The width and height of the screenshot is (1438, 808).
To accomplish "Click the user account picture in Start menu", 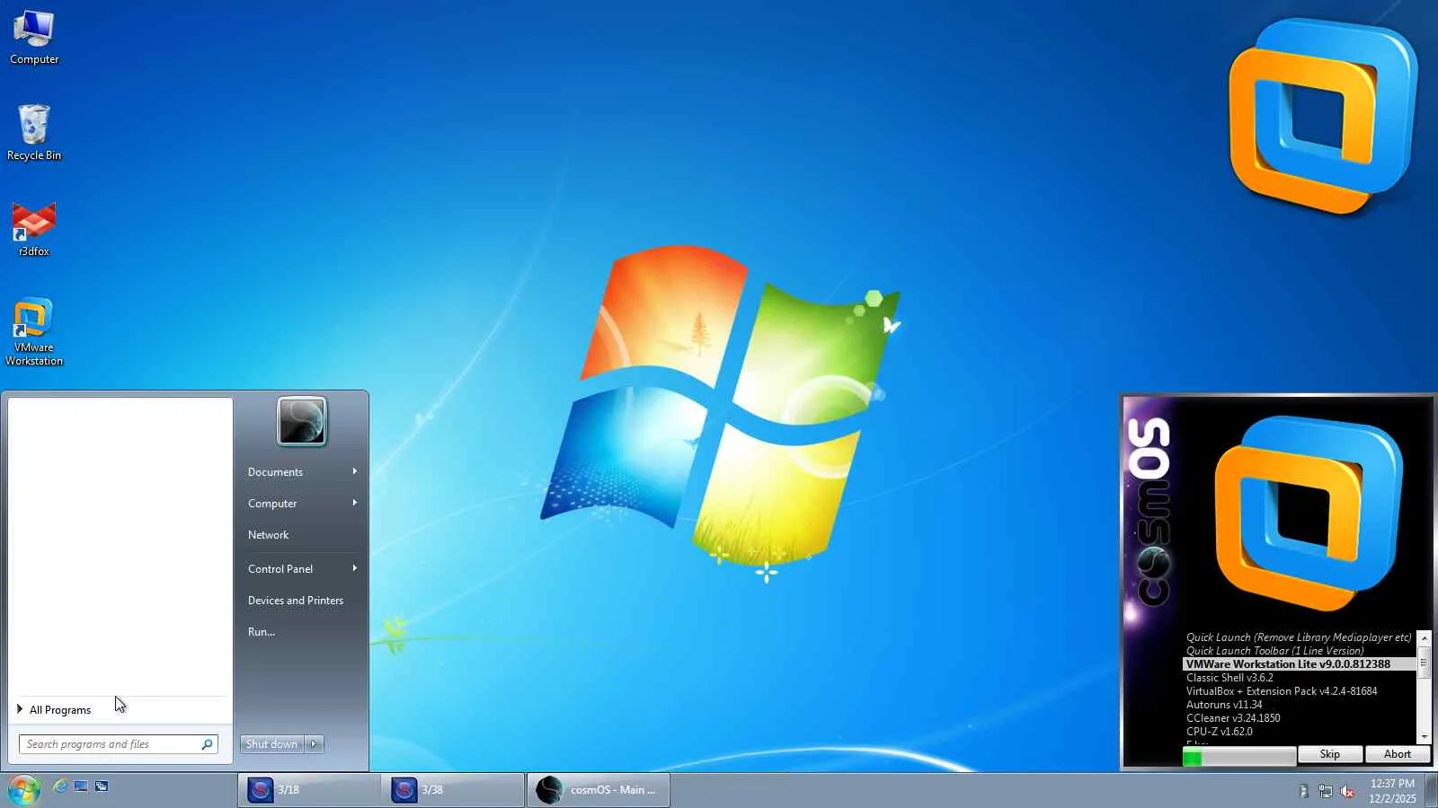I will coord(302,421).
